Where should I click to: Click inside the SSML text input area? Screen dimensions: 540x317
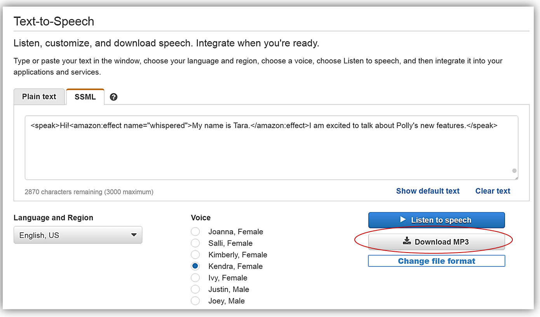tap(271, 152)
